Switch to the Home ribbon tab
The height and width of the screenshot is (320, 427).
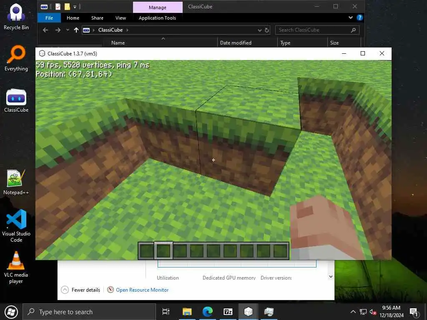click(73, 18)
